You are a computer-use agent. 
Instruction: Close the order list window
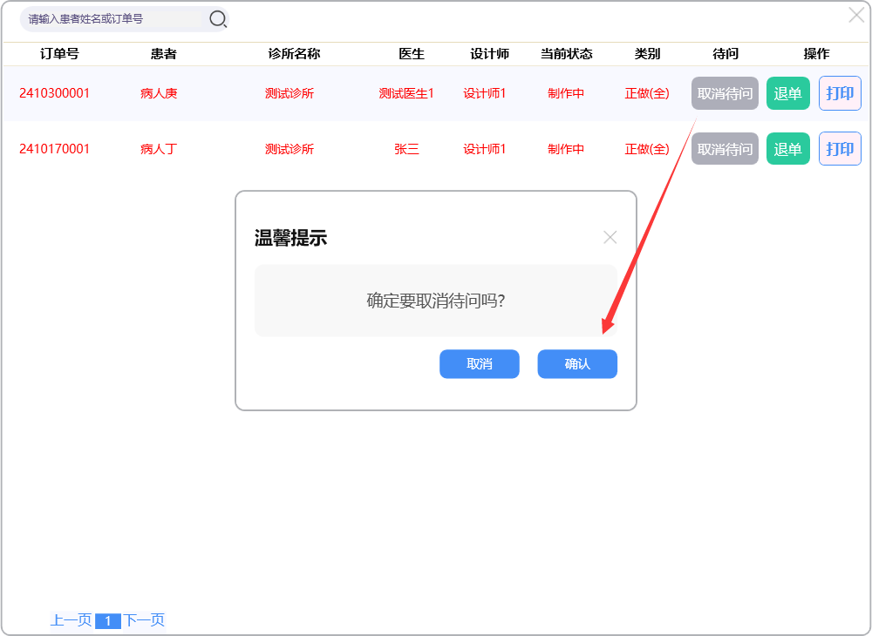856,15
